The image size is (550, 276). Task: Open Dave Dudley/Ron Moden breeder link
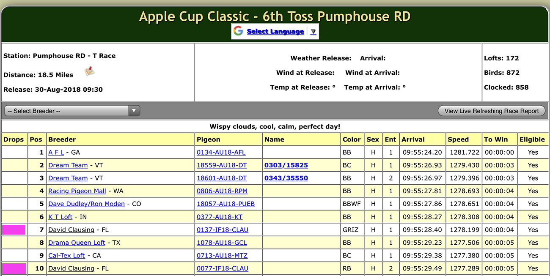coord(86,204)
